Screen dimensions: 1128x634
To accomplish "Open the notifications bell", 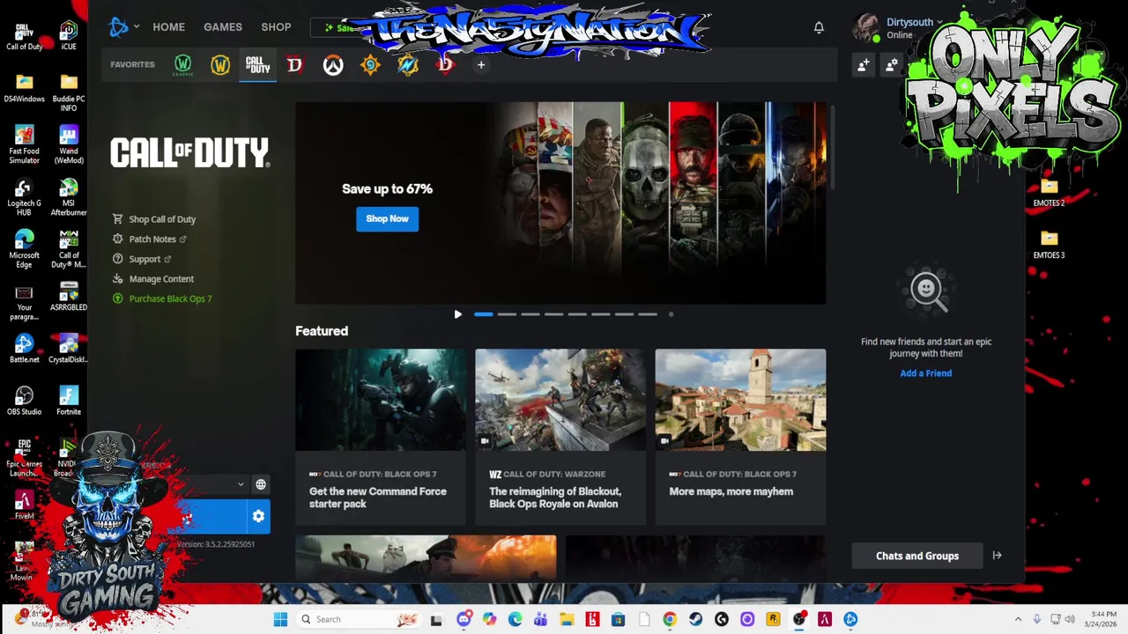I will (819, 27).
